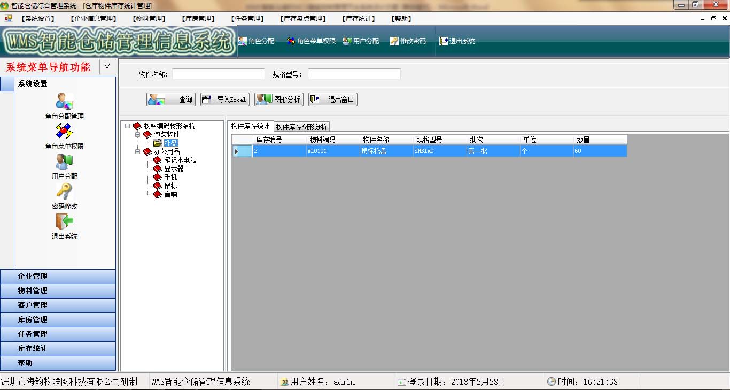Toggle the navigation panel V dropdown button
This screenshot has width=730, height=390.
click(107, 66)
